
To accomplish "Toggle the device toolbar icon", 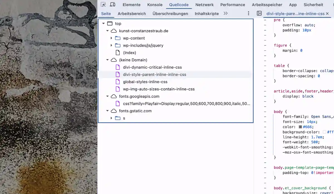I will (x=112, y=4).
